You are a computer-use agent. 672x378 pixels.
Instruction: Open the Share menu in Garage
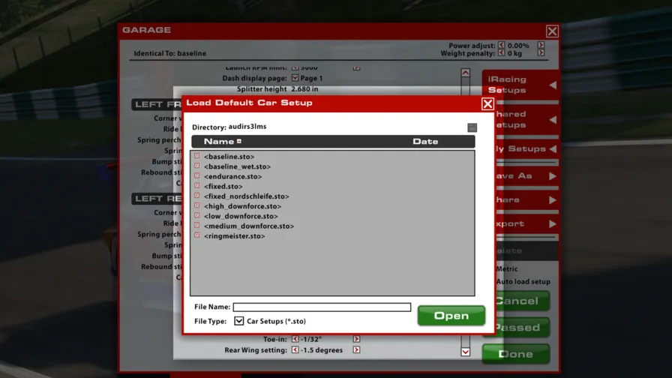click(x=526, y=199)
